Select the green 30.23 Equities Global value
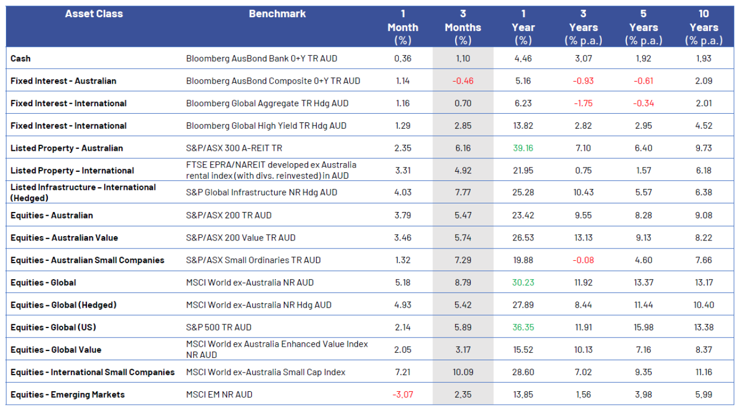Image resolution: width=739 pixels, height=409 pixels. [523, 282]
